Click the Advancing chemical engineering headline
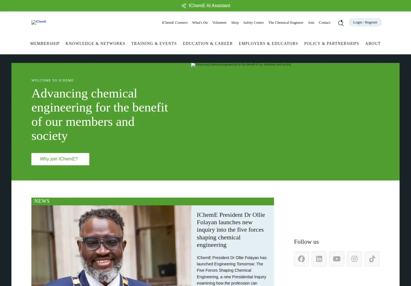The width and height of the screenshot is (411, 286). click(100, 115)
